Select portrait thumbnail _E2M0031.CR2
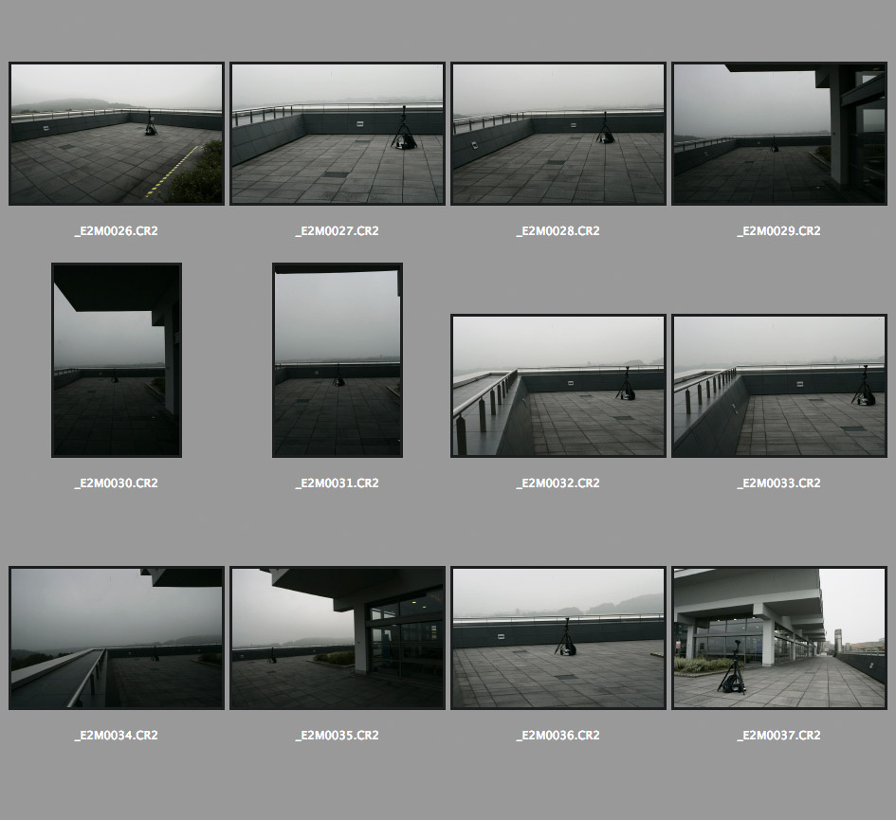Screen dimensions: 896x820 click(337, 360)
